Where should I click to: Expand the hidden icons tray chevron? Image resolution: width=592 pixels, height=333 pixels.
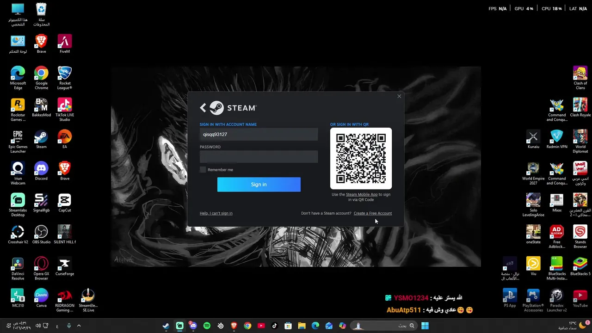(x=79, y=326)
